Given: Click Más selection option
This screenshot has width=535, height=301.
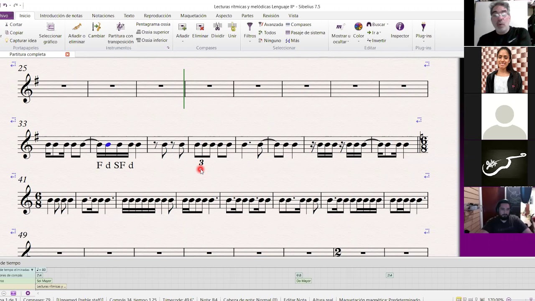Looking at the screenshot, I should click(292, 41).
